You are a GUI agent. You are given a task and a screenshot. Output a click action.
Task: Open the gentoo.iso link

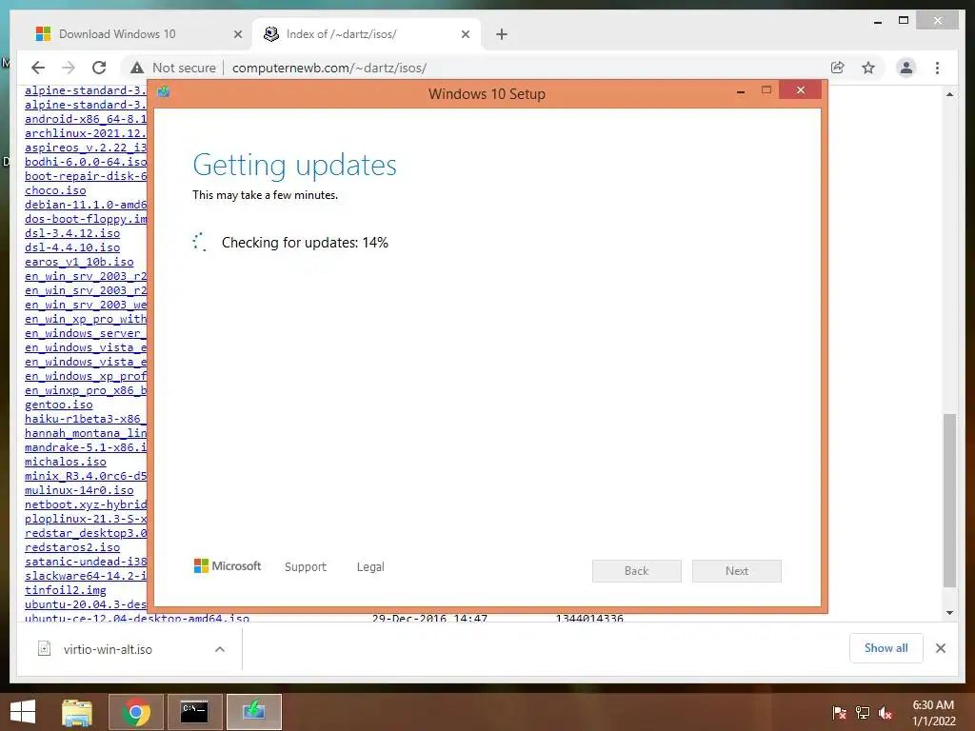[x=58, y=405]
